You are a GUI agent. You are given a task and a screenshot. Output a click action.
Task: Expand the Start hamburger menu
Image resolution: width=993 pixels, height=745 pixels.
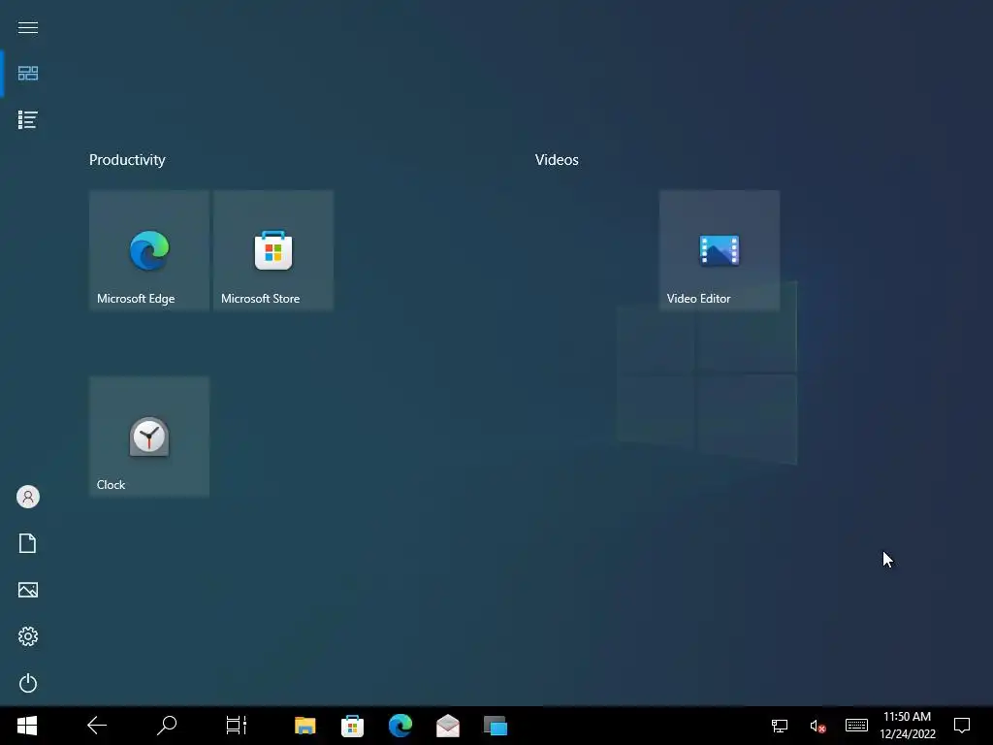coord(28,27)
